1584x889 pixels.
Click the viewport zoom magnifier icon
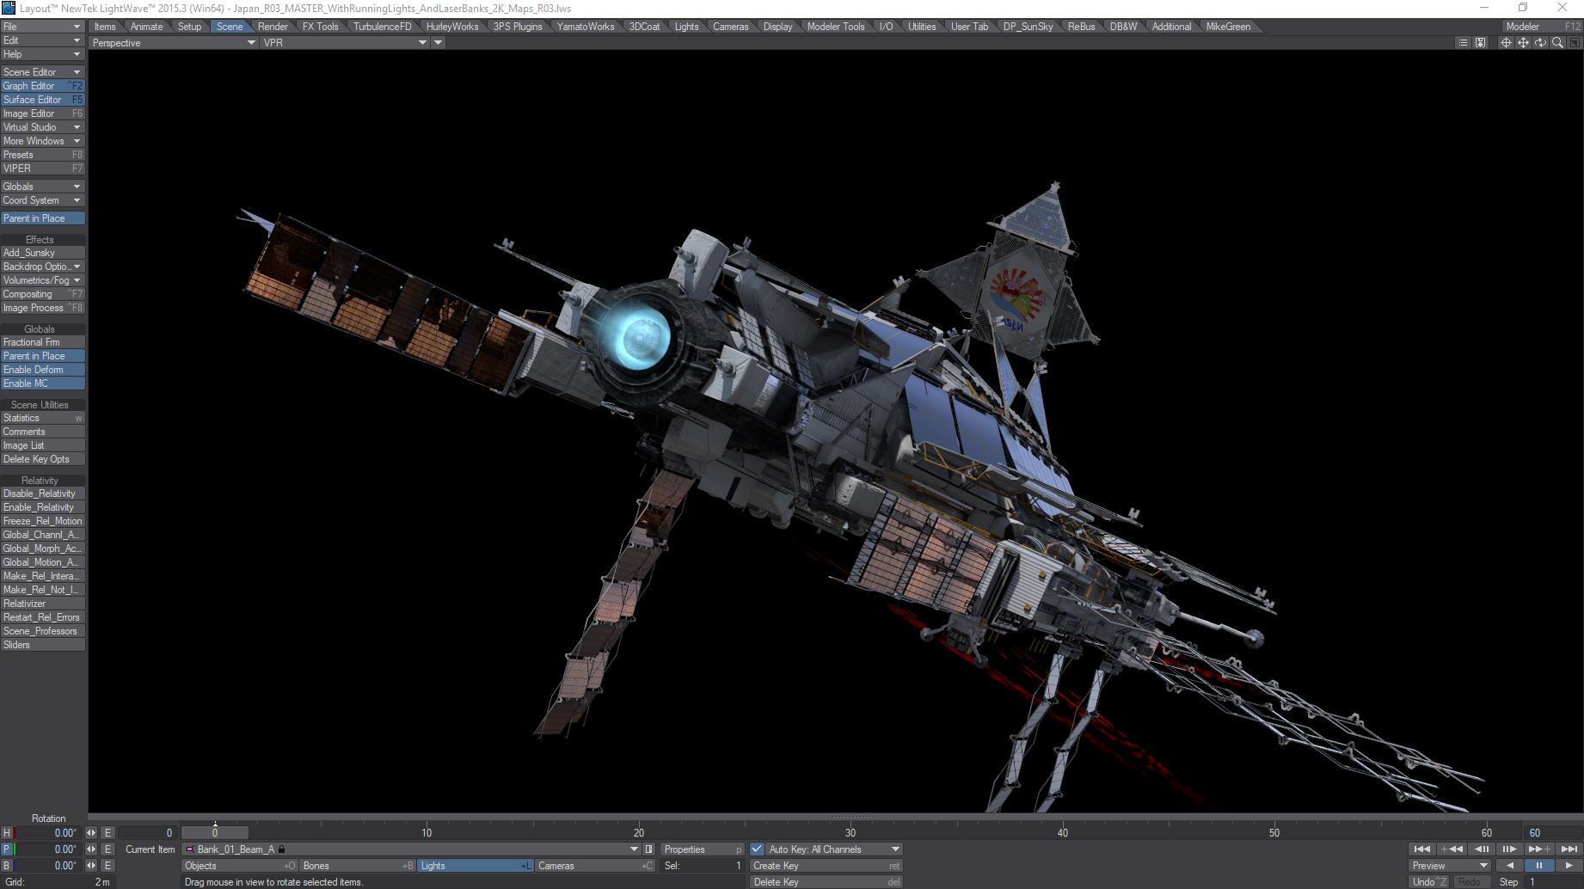[1557, 43]
